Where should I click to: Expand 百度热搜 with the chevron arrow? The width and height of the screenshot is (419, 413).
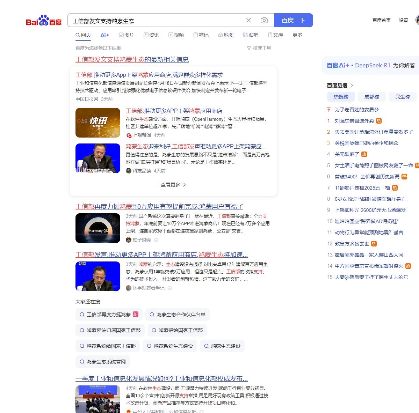(352, 86)
